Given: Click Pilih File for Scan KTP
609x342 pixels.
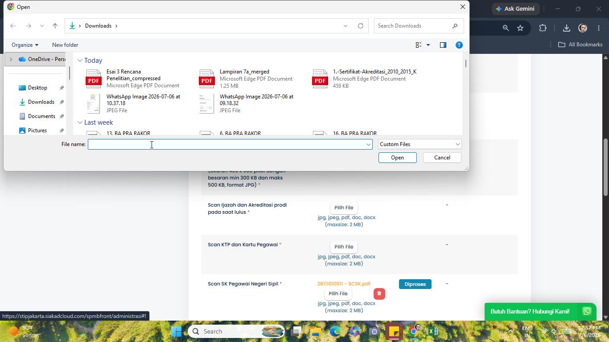Looking at the screenshot, I should [344, 247].
